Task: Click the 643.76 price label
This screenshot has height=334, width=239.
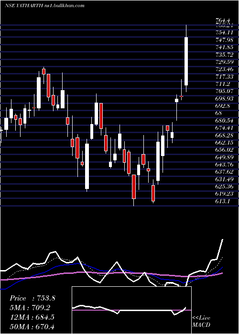Action: pyautogui.click(x=224, y=164)
